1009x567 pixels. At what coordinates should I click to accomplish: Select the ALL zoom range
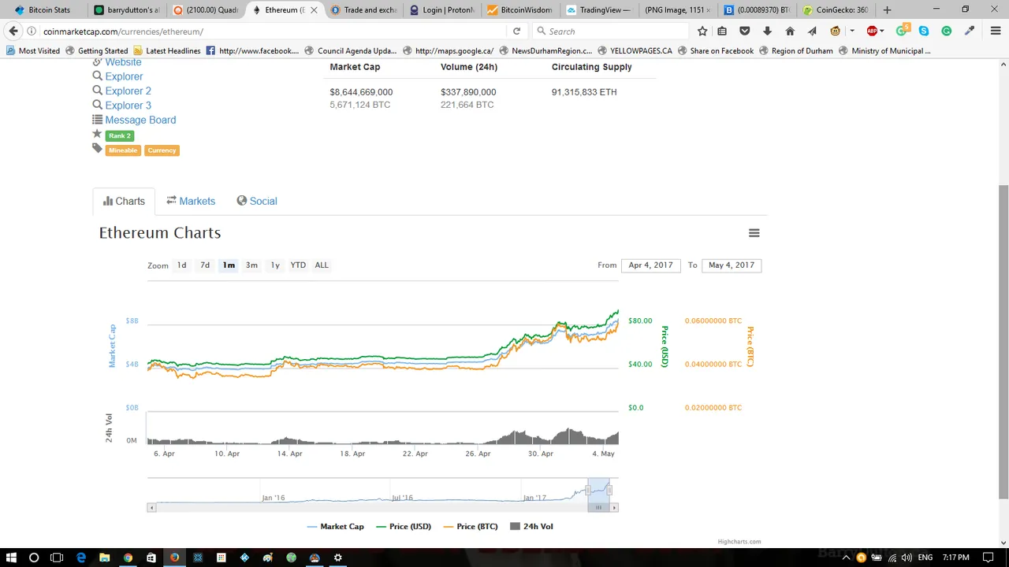coord(322,265)
